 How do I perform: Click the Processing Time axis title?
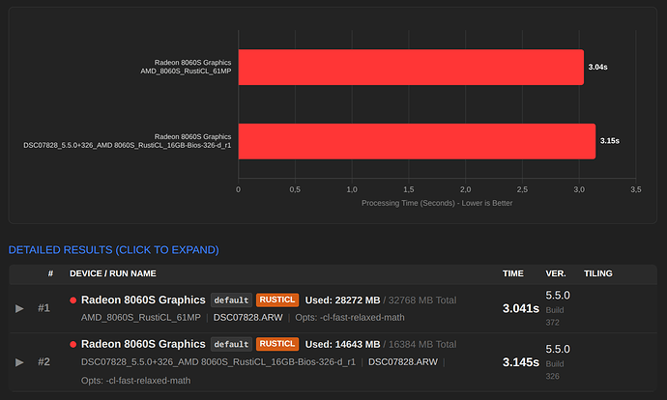(x=437, y=203)
